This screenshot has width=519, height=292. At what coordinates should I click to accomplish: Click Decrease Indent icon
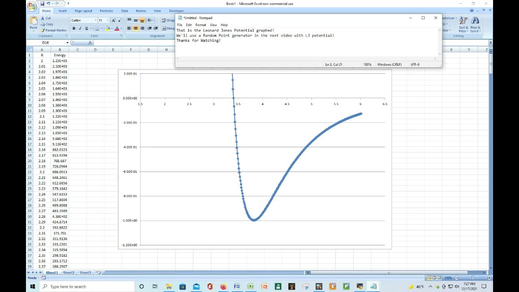[149, 28]
